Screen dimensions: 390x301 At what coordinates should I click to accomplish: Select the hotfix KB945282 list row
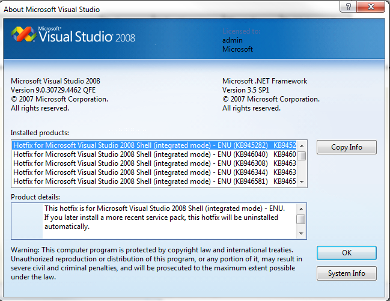(154, 145)
